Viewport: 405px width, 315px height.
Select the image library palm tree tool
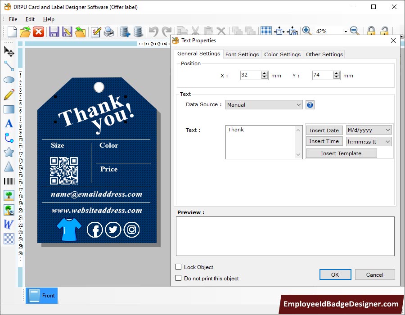9,210
